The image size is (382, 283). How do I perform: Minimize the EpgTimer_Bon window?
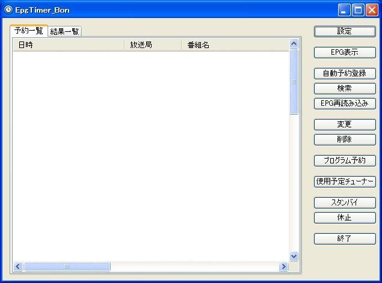coord(344,10)
